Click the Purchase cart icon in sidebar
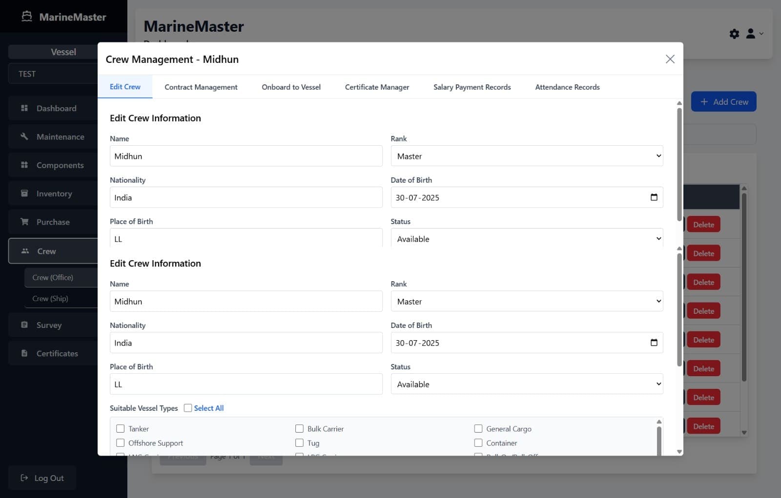 (24, 222)
